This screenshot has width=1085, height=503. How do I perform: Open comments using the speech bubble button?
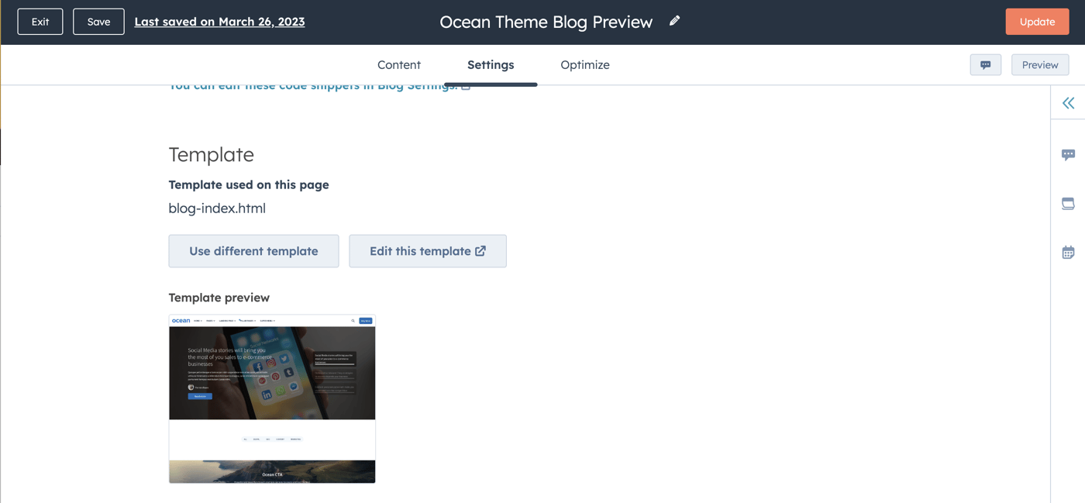pos(985,64)
